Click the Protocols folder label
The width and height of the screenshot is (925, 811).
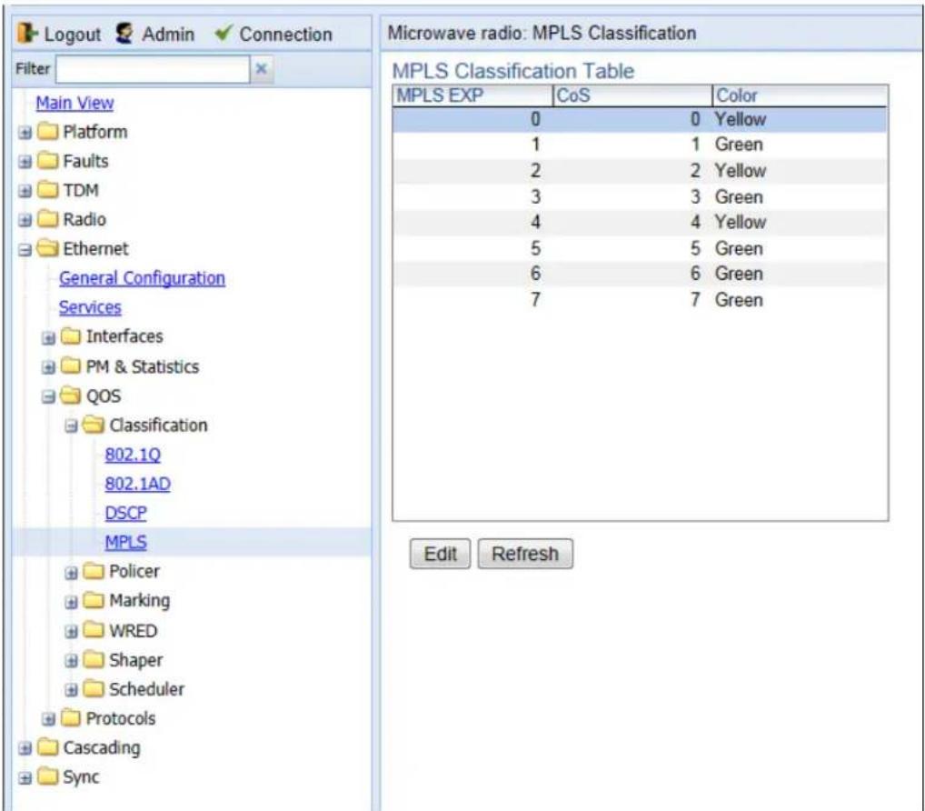[x=121, y=717]
